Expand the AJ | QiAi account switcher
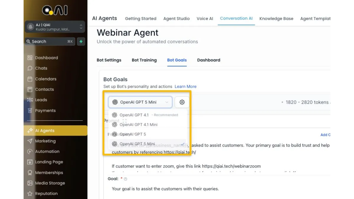The height and width of the screenshot is (199, 354). (x=55, y=27)
